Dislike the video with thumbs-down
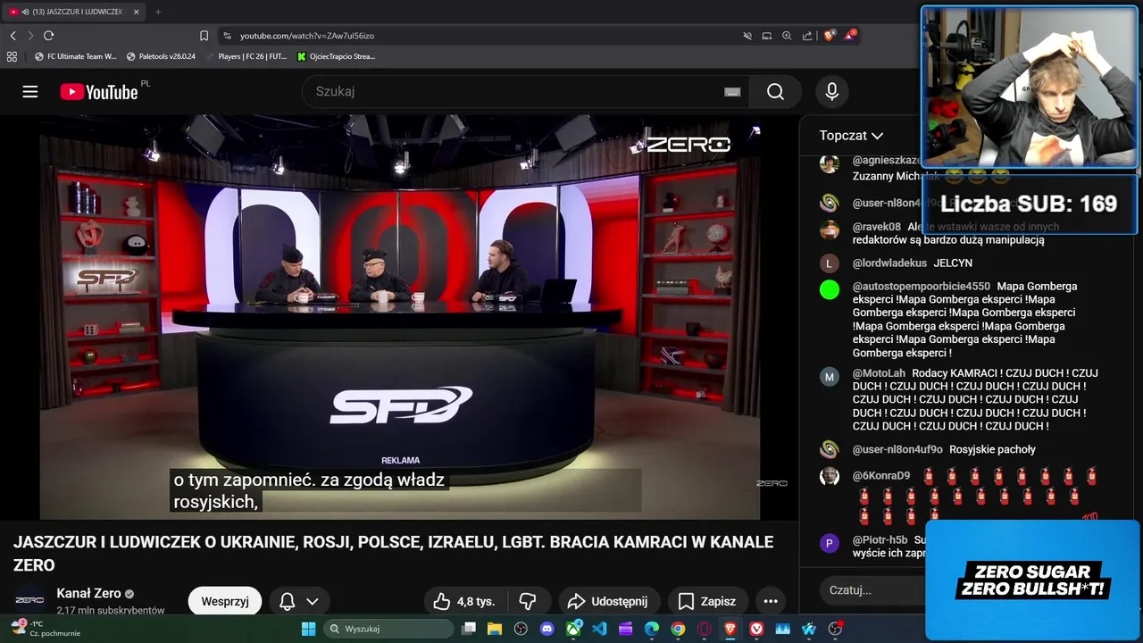The width and height of the screenshot is (1143, 643). point(527,601)
